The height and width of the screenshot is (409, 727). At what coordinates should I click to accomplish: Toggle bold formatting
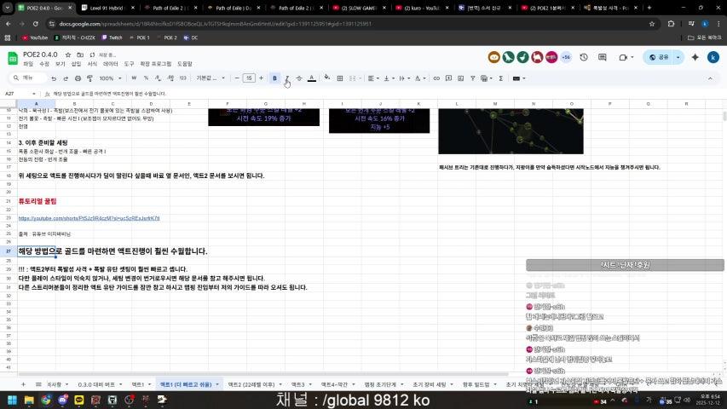274,78
